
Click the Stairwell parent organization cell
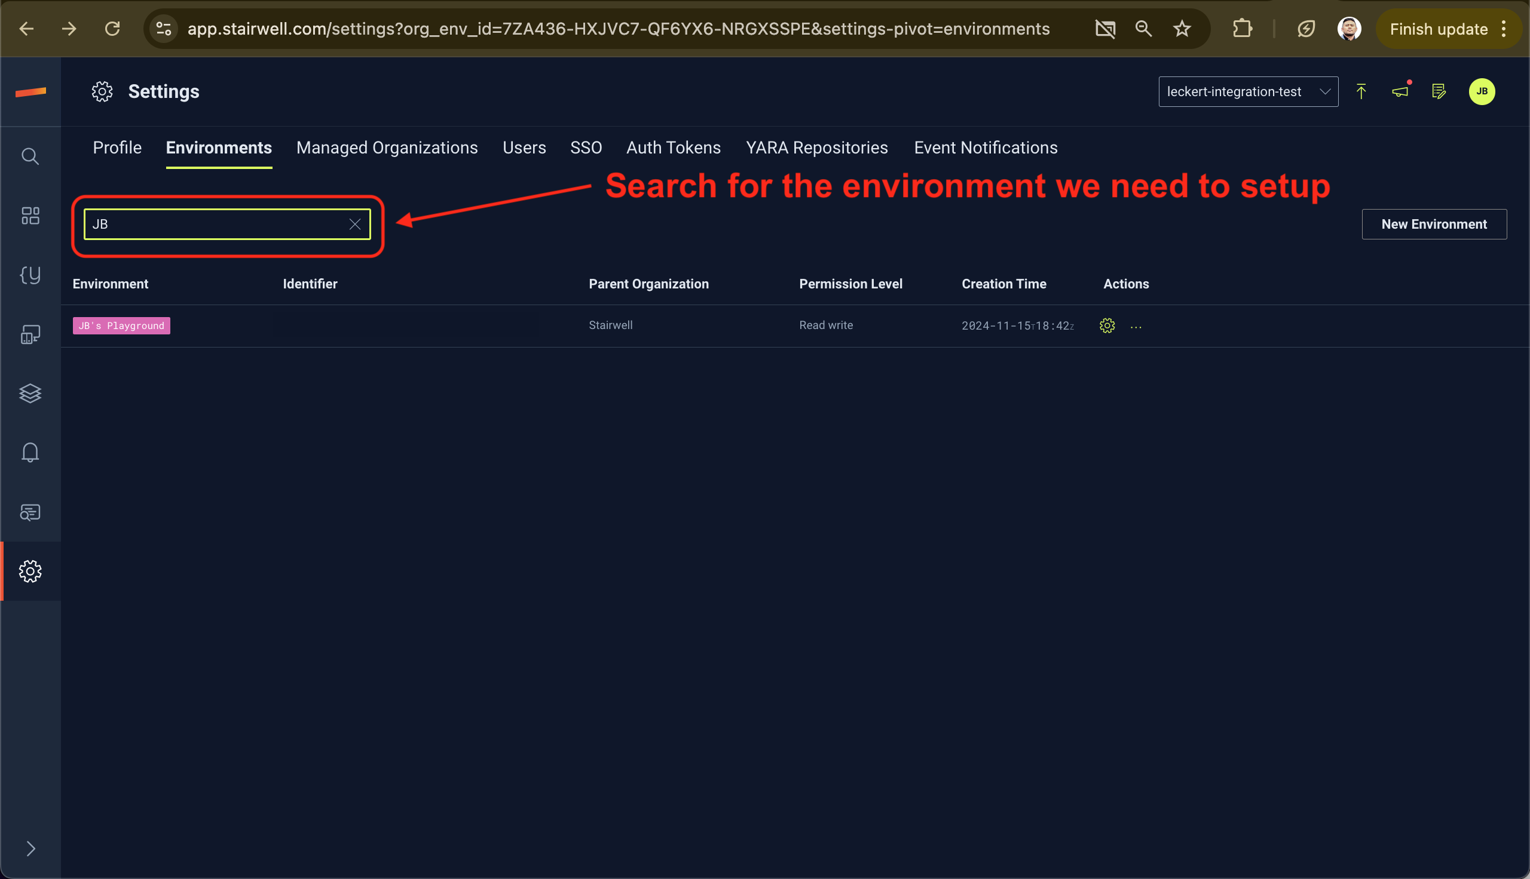[611, 325]
